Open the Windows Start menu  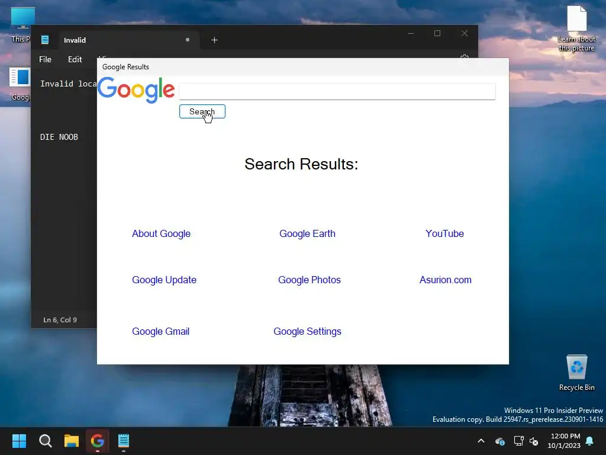(x=19, y=441)
